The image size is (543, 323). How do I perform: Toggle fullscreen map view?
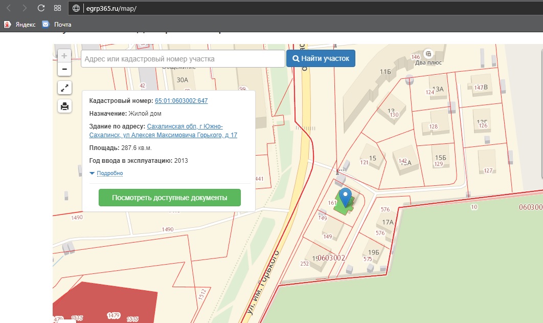point(64,88)
